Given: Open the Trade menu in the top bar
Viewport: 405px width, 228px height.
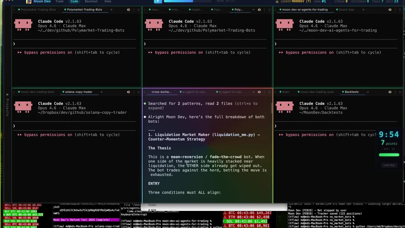Looking at the screenshot, I should [59, 2].
